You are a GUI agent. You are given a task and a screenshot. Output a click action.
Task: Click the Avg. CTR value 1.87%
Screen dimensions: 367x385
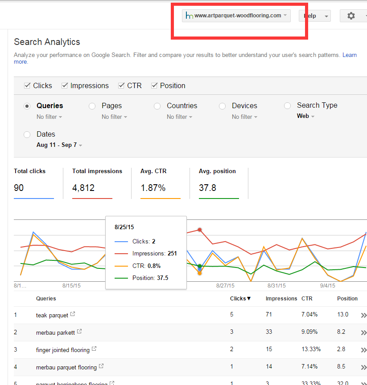click(x=153, y=188)
